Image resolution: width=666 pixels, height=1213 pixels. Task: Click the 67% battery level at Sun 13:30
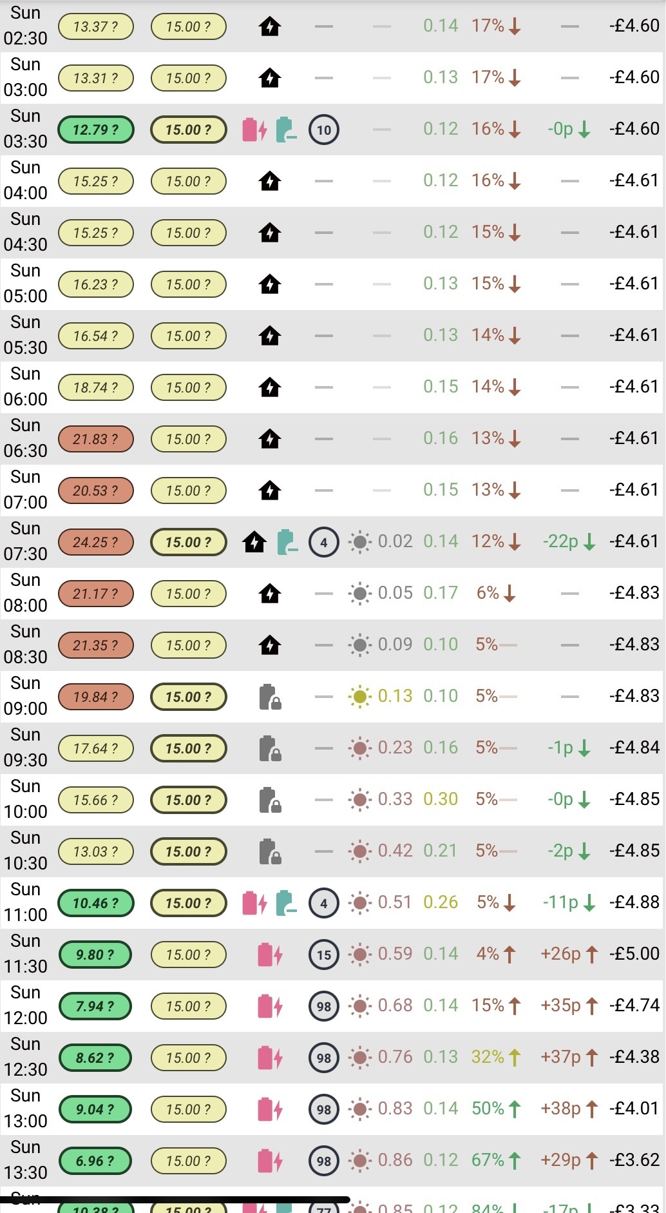tap(488, 1160)
